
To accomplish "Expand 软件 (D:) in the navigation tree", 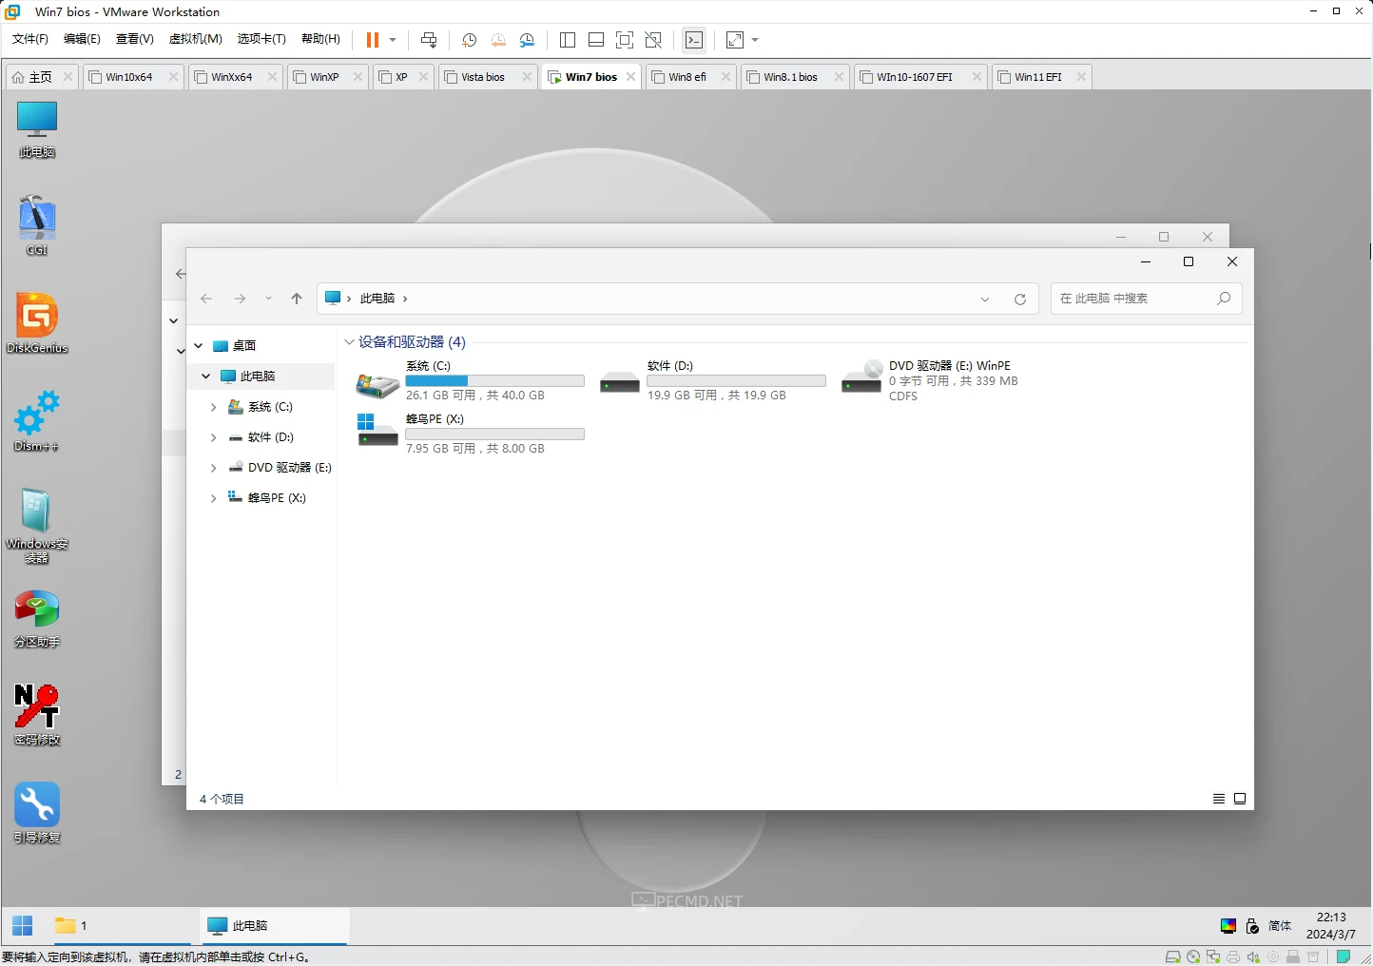I will click(213, 437).
